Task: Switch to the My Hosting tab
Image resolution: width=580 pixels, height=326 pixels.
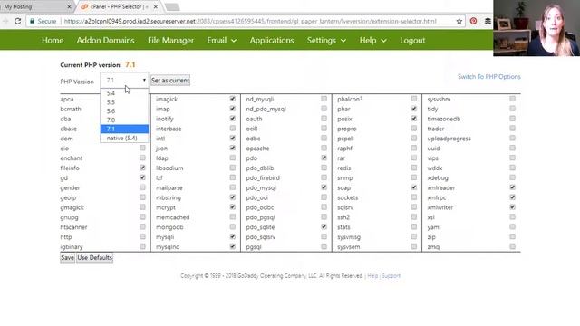Action: pyautogui.click(x=35, y=6)
